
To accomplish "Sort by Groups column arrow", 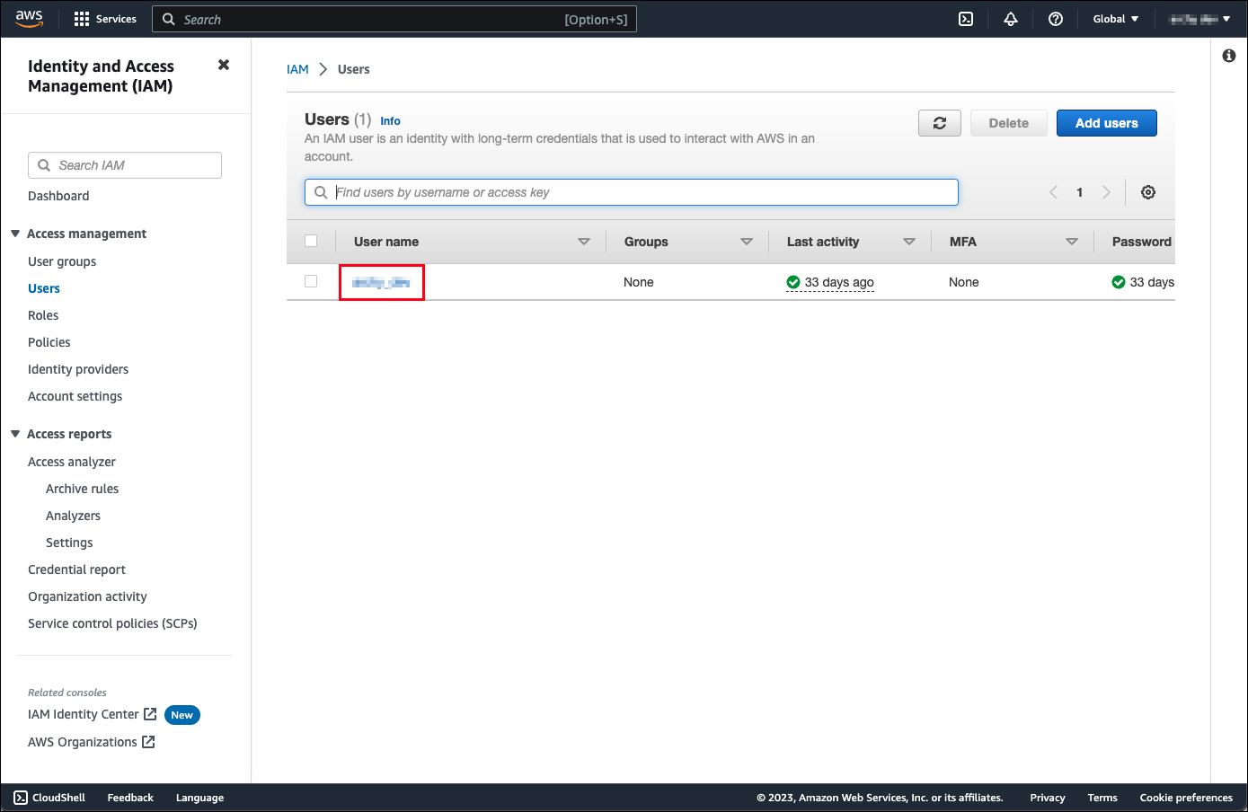I will 747,242.
